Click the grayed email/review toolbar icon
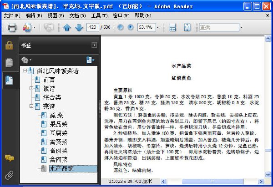The height and width of the screenshot is (187, 273). click(x=49, y=27)
